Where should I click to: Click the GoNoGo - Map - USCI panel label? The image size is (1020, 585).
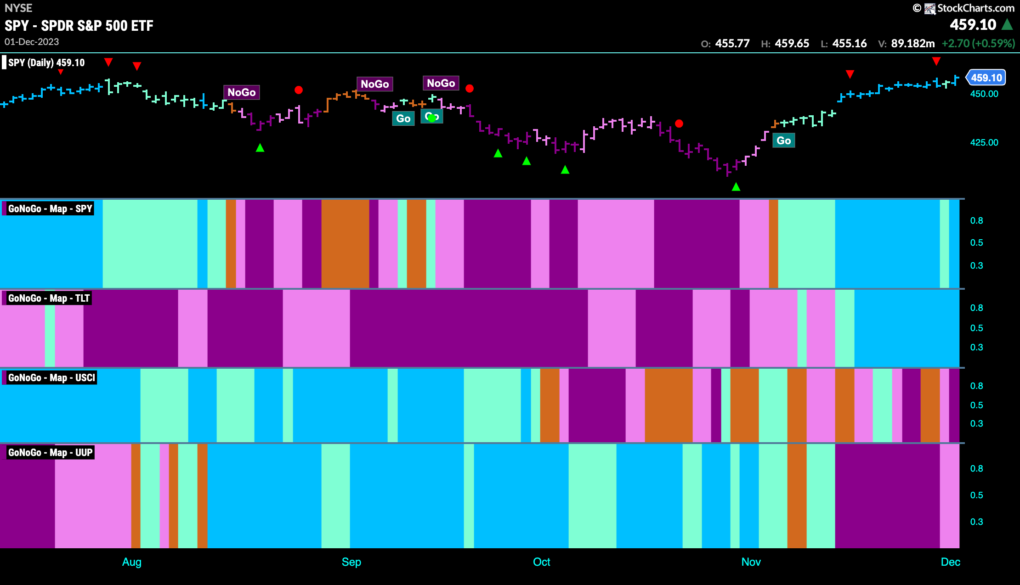pyautogui.click(x=51, y=378)
